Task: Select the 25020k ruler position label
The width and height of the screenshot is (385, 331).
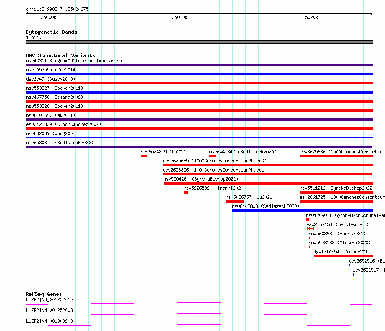Action: (x=310, y=17)
